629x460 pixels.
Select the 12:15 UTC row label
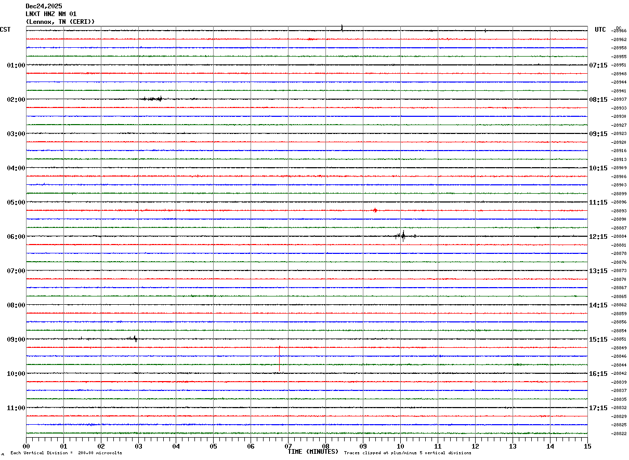[x=598, y=237]
